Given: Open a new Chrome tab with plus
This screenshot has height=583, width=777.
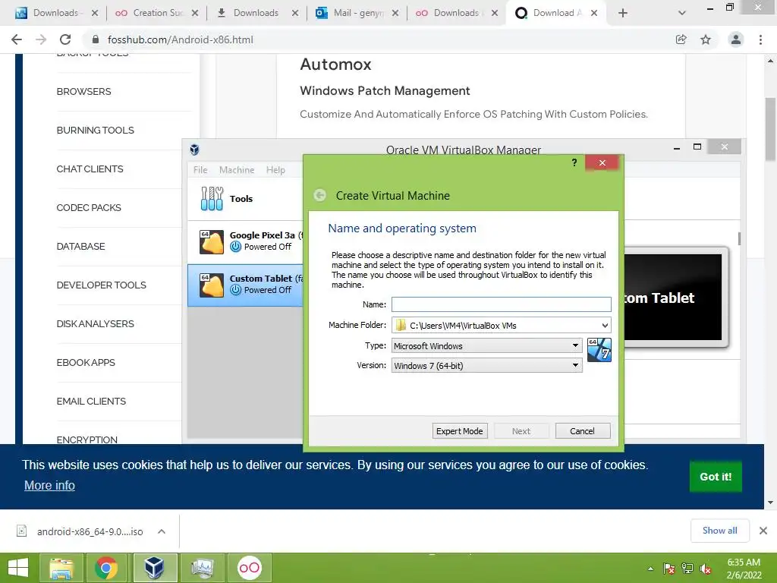Looking at the screenshot, I should pos(623,13).
